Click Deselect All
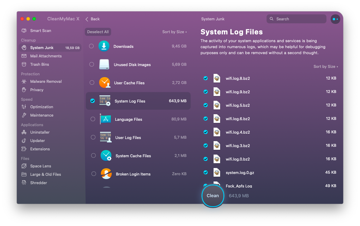Screen dimensions: 360x226 tap(98, 32)
